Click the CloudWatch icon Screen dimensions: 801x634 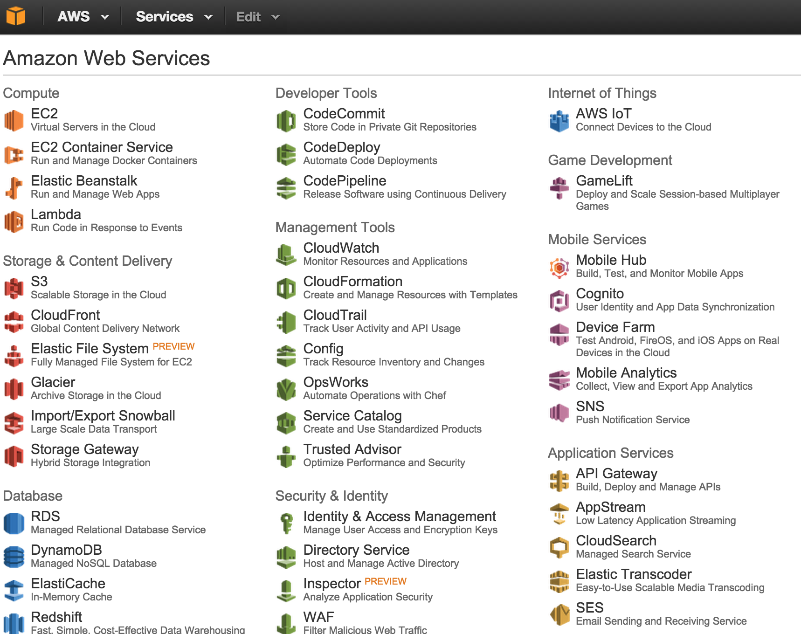(286, 255)
